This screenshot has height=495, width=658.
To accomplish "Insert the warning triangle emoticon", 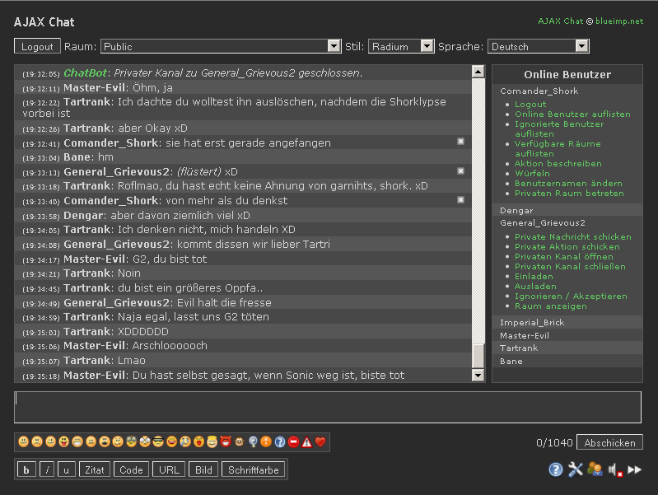I will click(306, 441).
